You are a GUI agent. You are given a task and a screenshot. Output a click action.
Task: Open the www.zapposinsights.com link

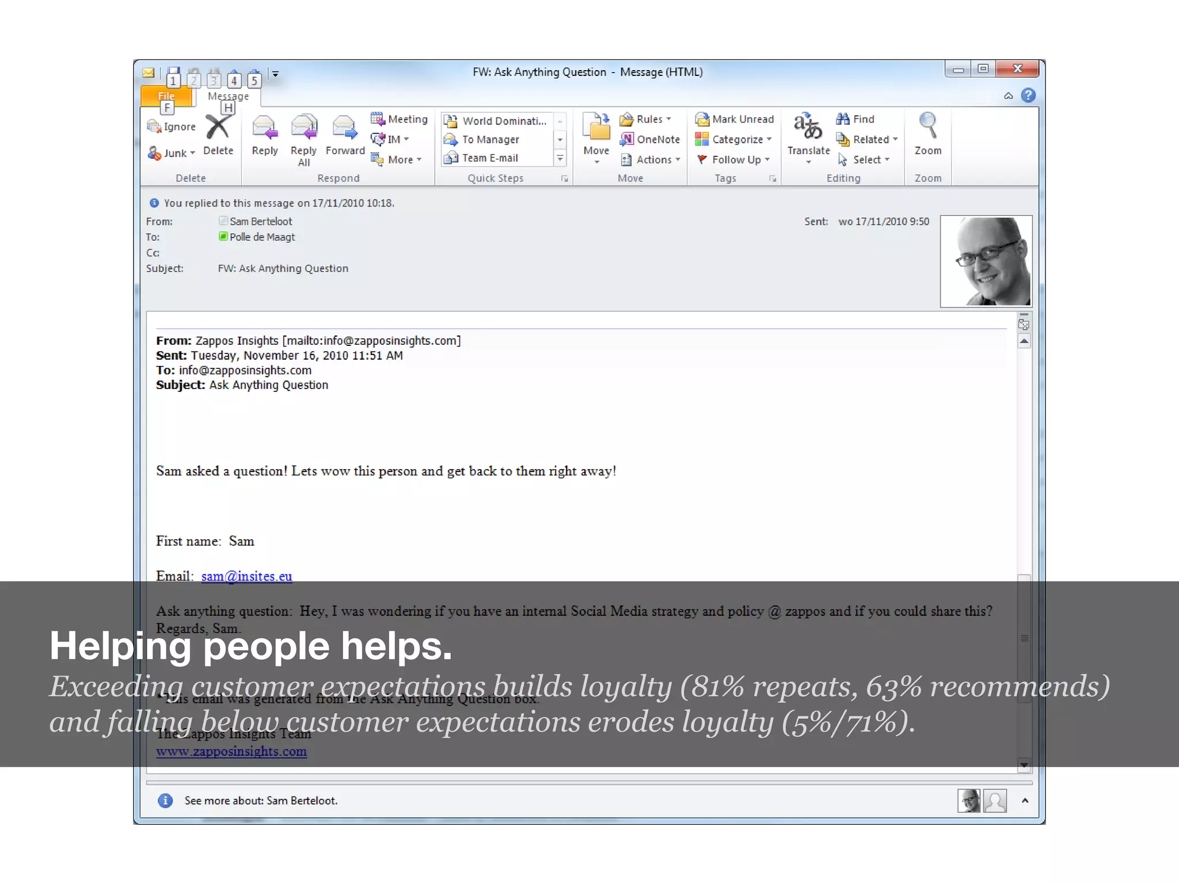pos(231,752)
